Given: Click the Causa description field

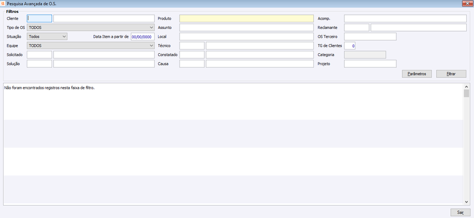Looking at the screenshot, I should (260, 64).
